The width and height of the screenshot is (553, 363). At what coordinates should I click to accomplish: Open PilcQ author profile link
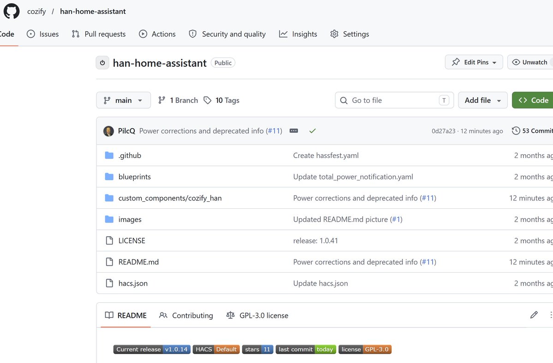[126, 131]
